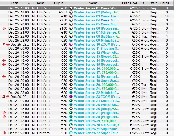Click 8-max icon for Winter Series-14

coord(71,60)
